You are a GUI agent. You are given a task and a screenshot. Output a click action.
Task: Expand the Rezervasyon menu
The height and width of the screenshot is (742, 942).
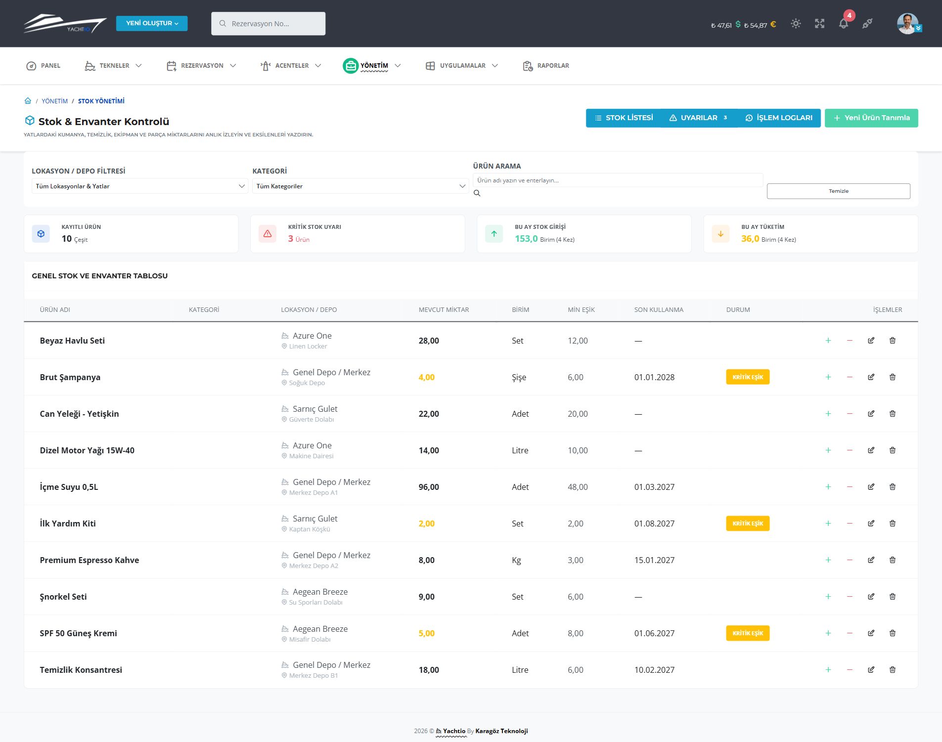pyautogui.click(x=201, y=66)
